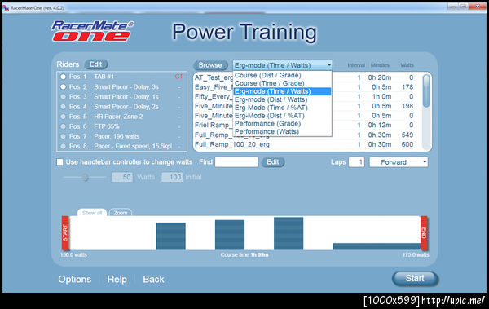The width and height of the screenshot is (489, 309).
Task: Click the tallest interval bar in the graph
Action: 289,233
